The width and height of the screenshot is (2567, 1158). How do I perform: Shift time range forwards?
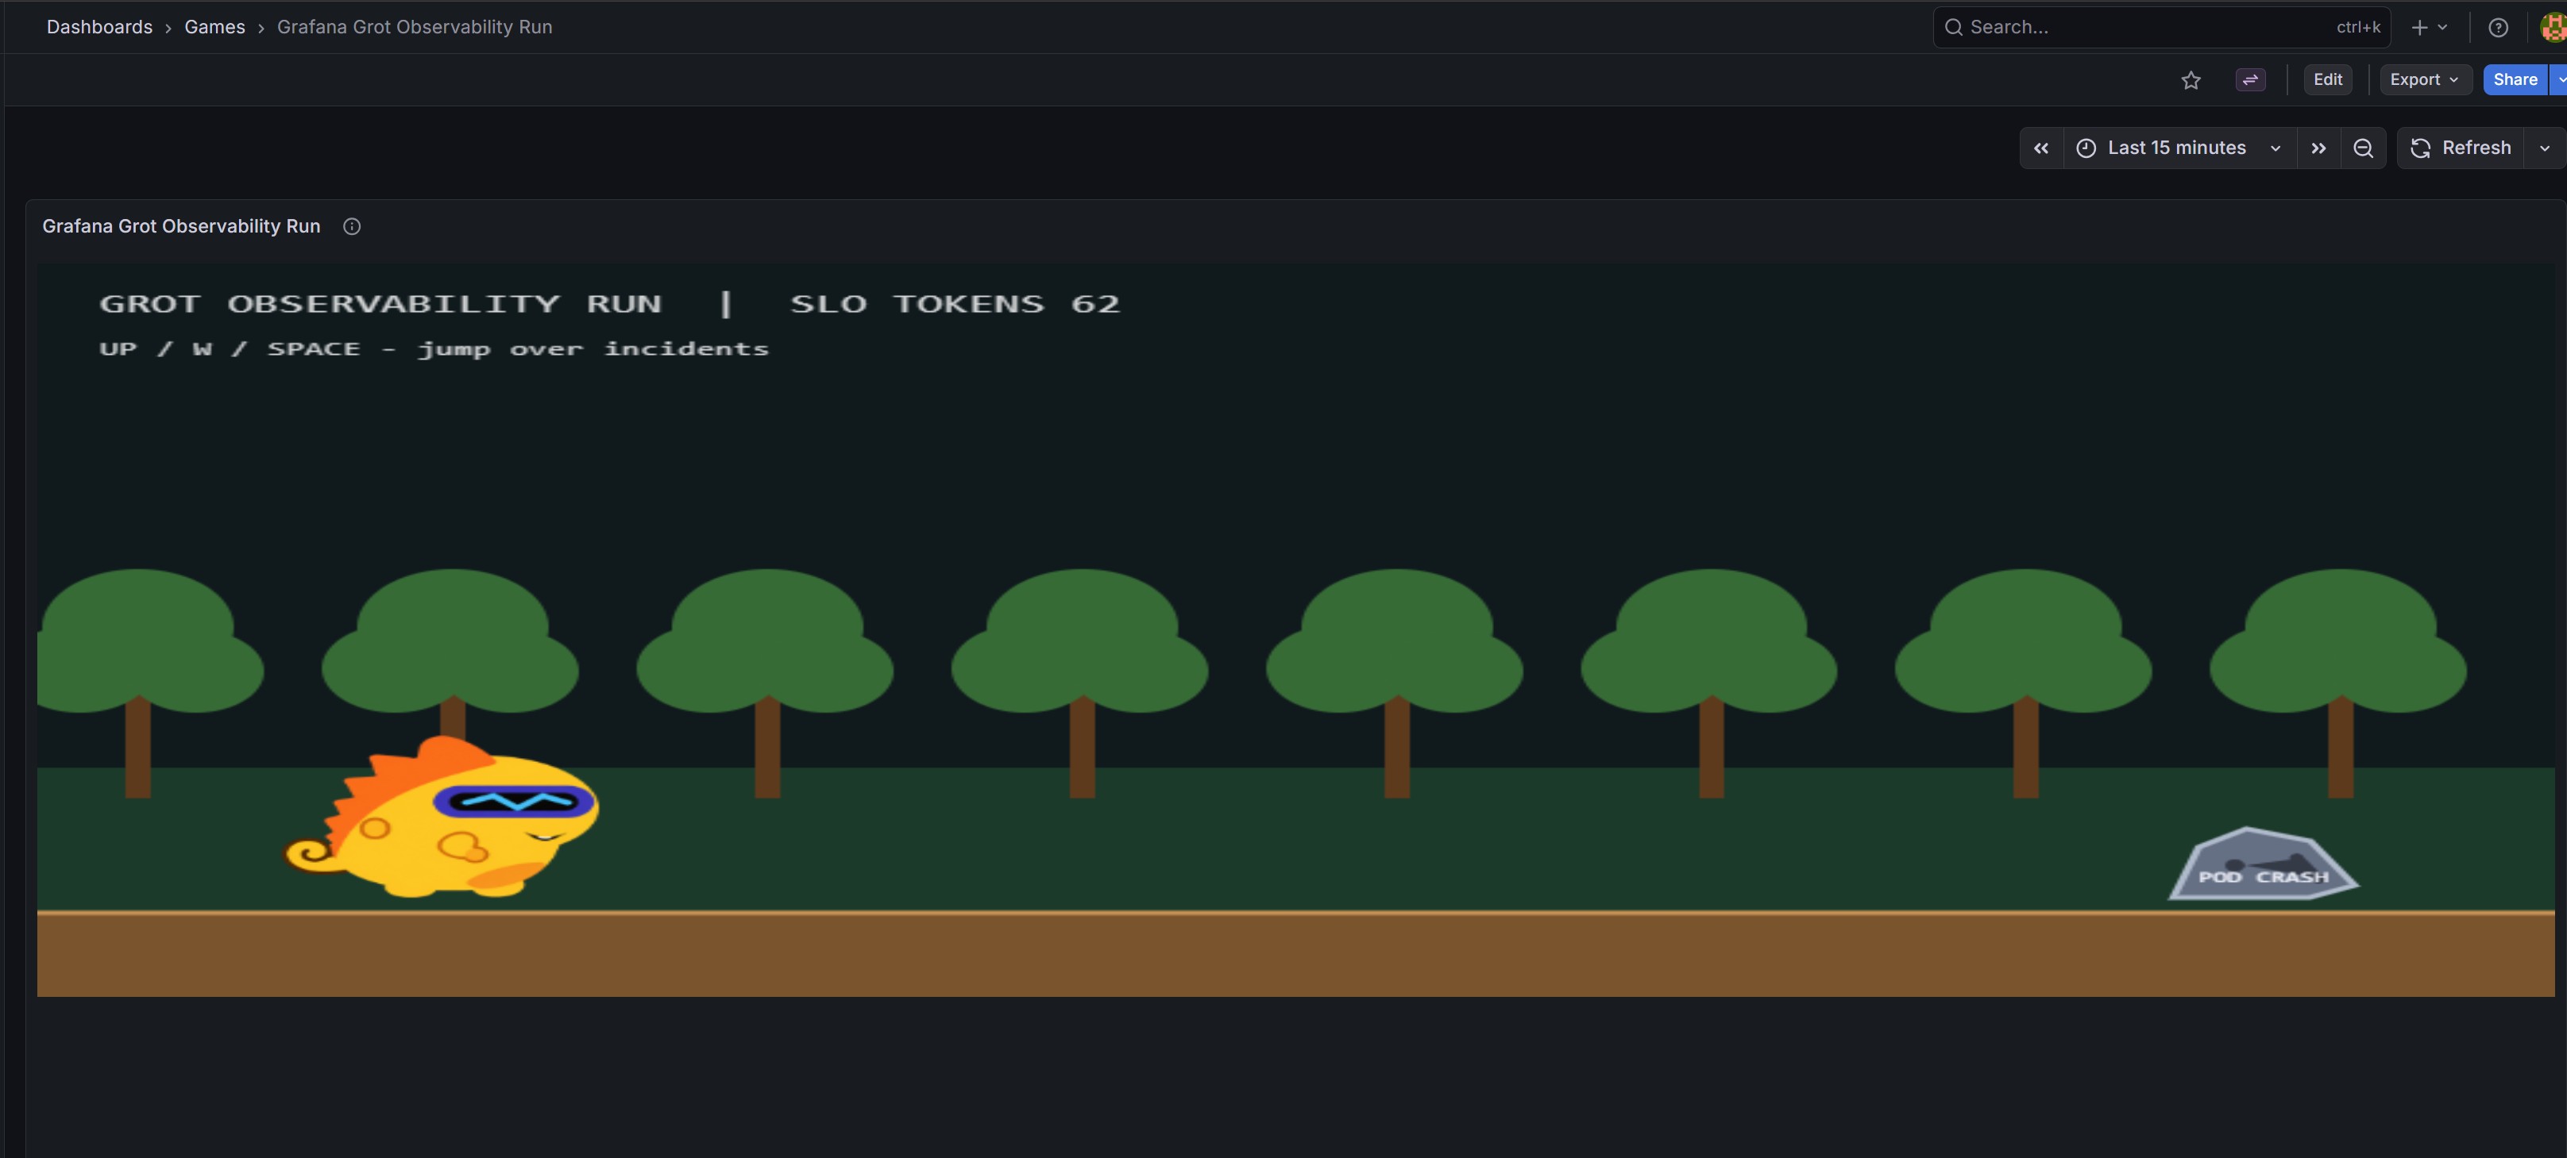click(2318, 148)
